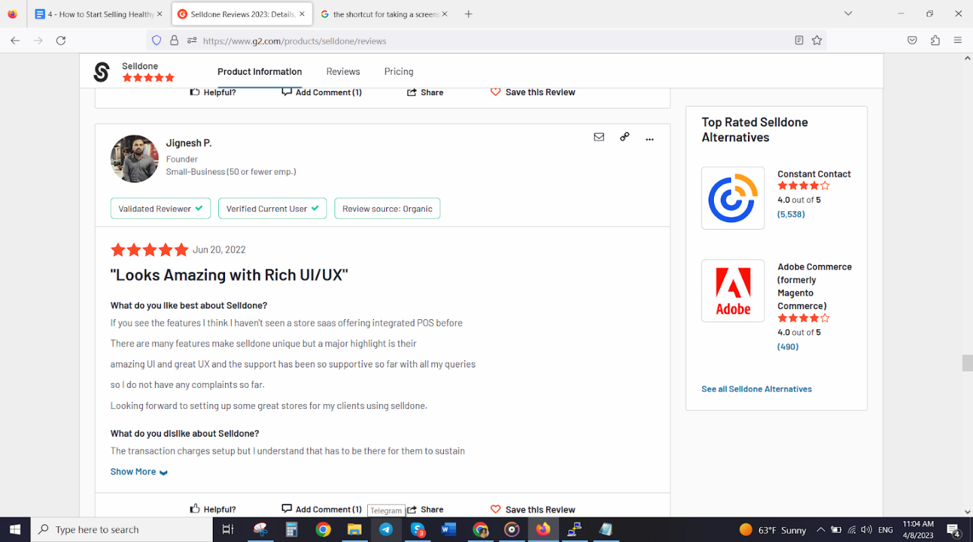Click the site padlock security icon
Image resolution: width=973 pixels, height=542 pixels.
(174, 41)
